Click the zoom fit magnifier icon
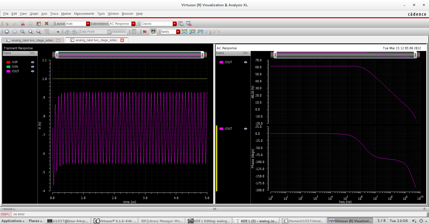The height and width of the screenshot is (224, 429). [x=23, y=31]
